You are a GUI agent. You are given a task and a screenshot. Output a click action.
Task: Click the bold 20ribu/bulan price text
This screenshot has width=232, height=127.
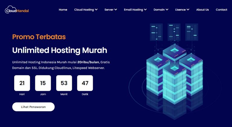(88, 62)
